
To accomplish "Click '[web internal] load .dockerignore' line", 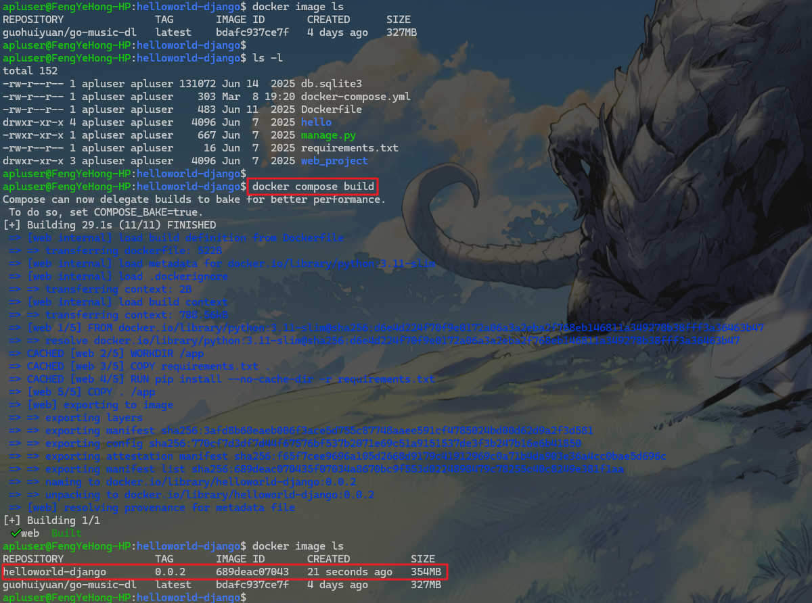I will click(118, 276).
